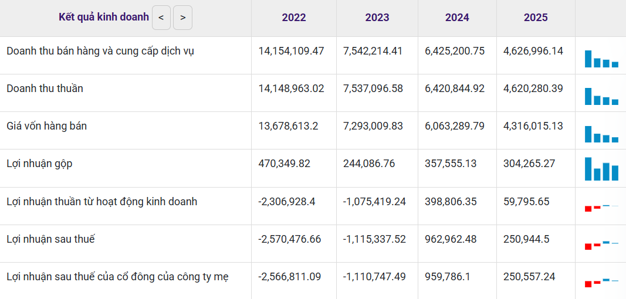Select value 14,154,109.47
The height and width of the screenshot is (299, 626).
pyautogui.click(x=292, y=51)
